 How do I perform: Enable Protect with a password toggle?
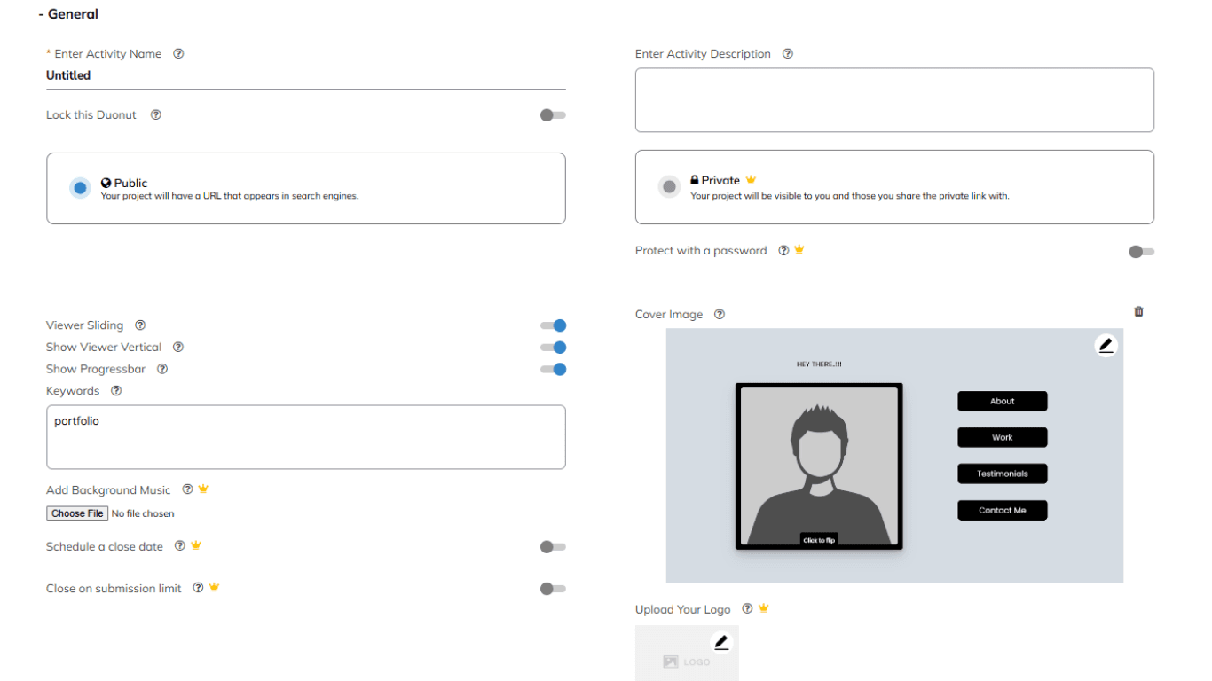pos(1141,252)
